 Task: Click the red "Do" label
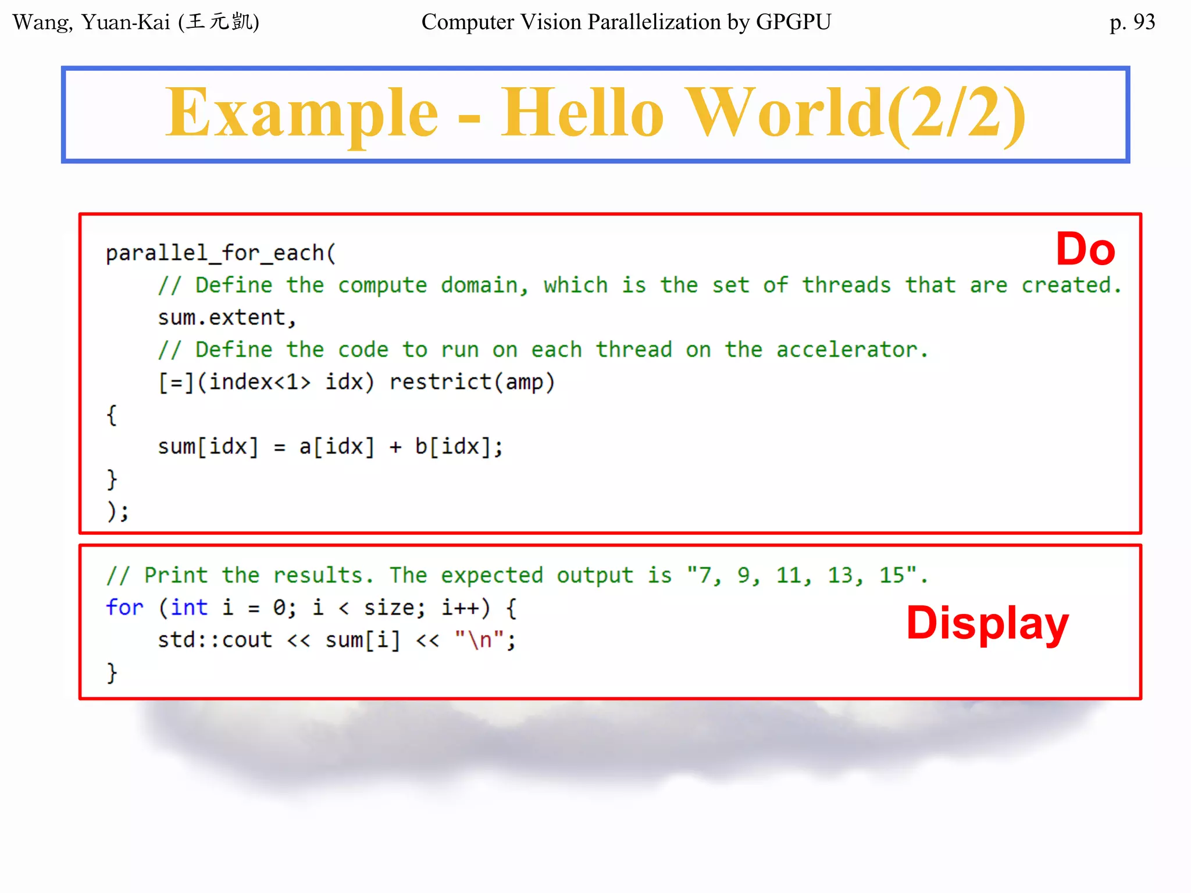[1085, 249]
